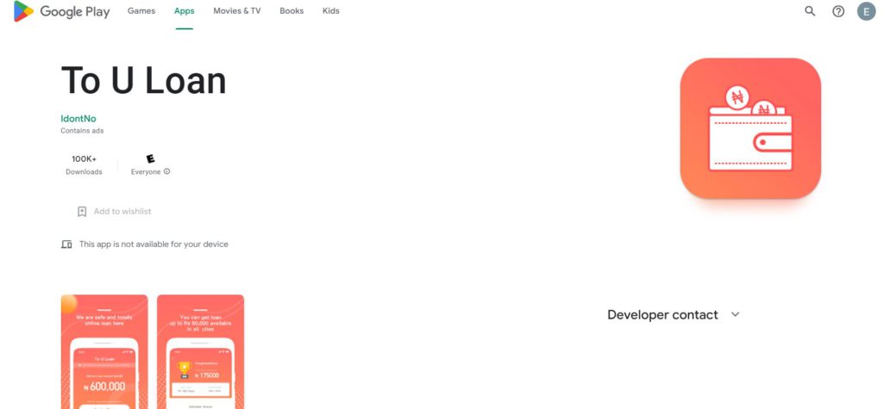Select the Apps tab
883x409 pixels.
tap(185, 10)
